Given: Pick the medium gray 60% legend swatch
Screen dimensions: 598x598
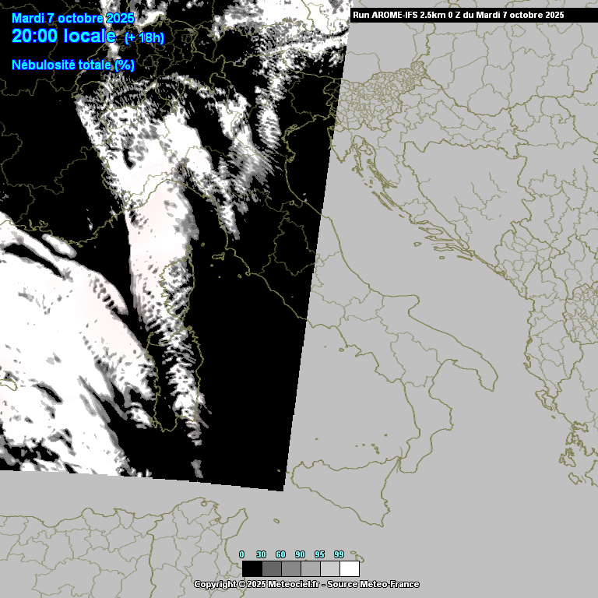Looking at the screenshot, I should (x=290, y=568).
